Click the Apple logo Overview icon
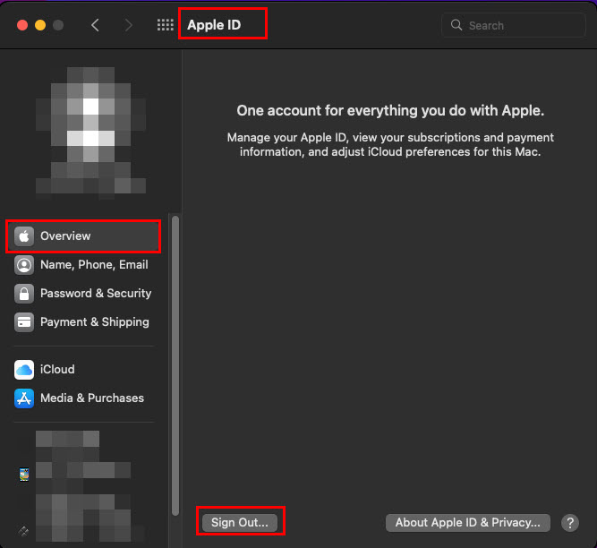 click(24, 236)
